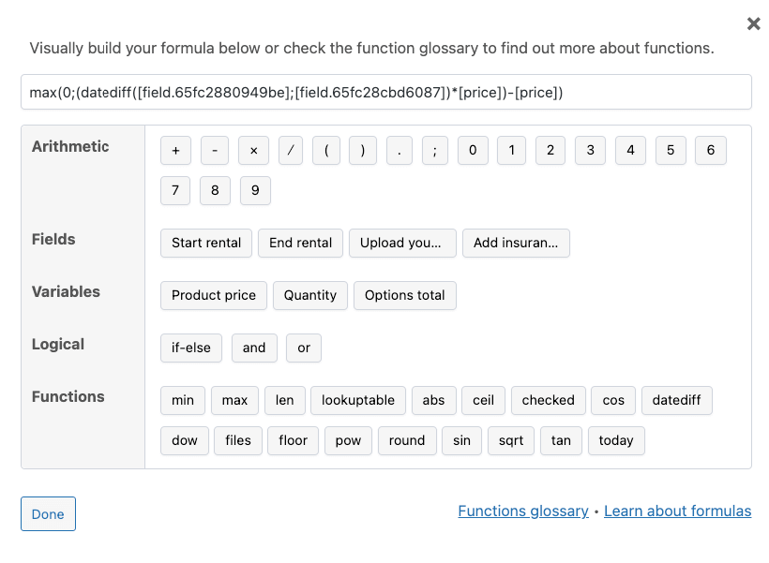Insert the checked function

pos(548,400)
